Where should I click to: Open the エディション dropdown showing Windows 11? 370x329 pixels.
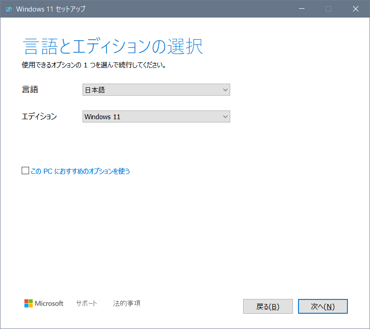pyautogui.click(x=156, y=116)
